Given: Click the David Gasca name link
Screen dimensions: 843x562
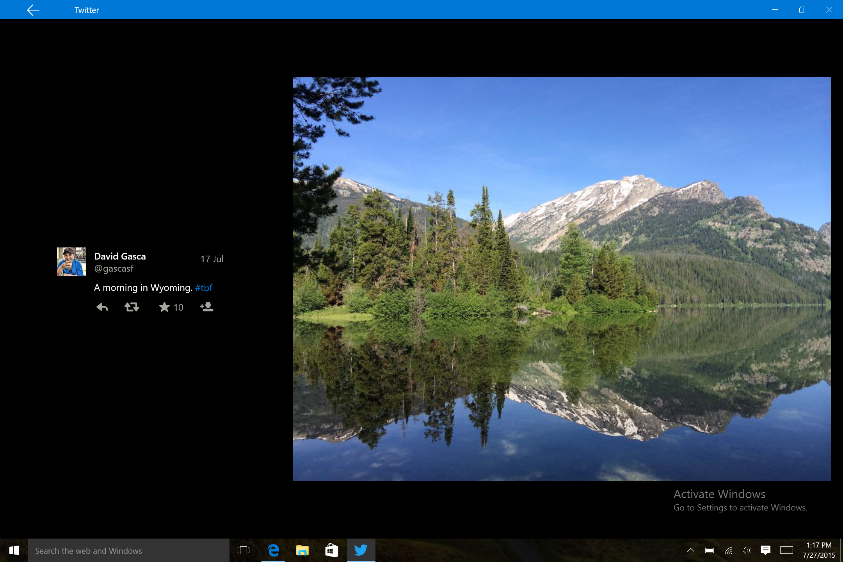Looking at the screenshot, I should (120, 256).
